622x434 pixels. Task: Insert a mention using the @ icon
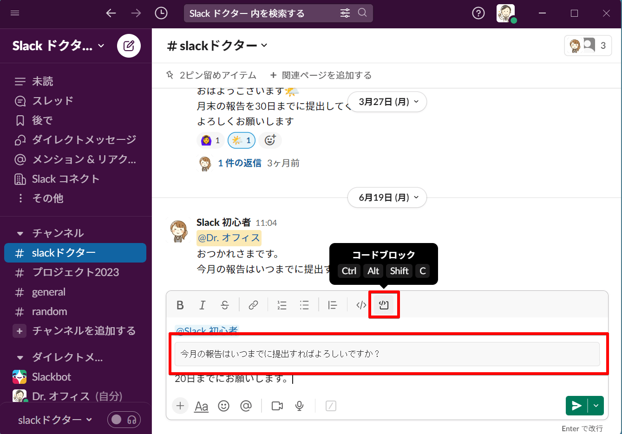tap(246, 406)
